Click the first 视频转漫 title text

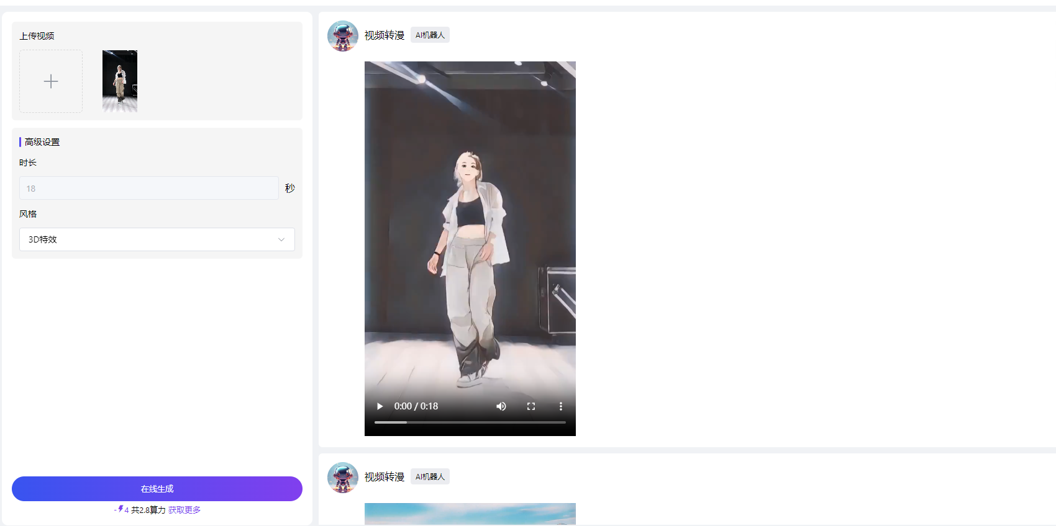[x=385, y=35]
